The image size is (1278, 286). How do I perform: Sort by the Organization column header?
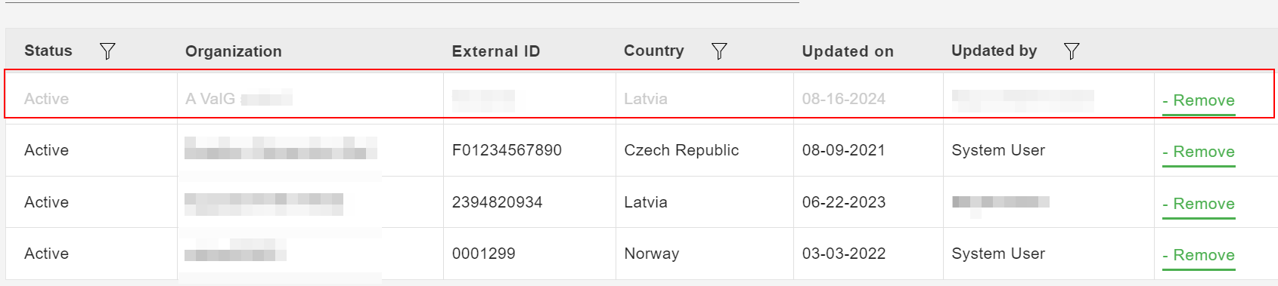(x=234, y=51)
